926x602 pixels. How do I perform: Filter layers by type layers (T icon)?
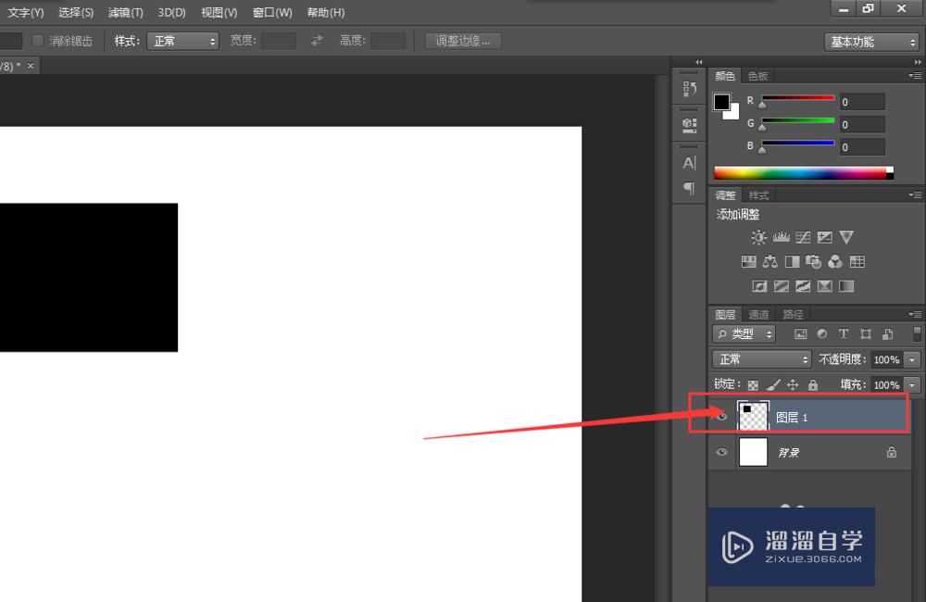(844, 334)
